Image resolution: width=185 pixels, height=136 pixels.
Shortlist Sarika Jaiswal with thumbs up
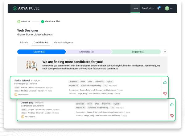click(x=165, y=82)
